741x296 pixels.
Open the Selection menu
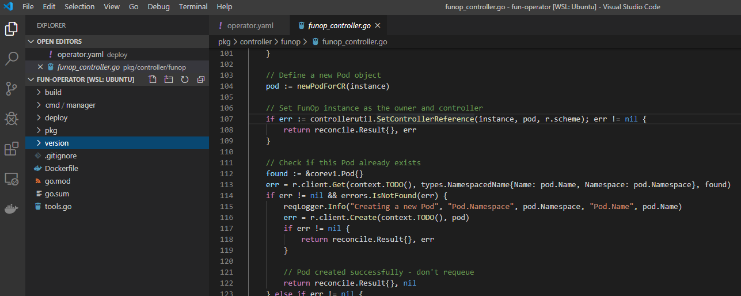point(79,7)
